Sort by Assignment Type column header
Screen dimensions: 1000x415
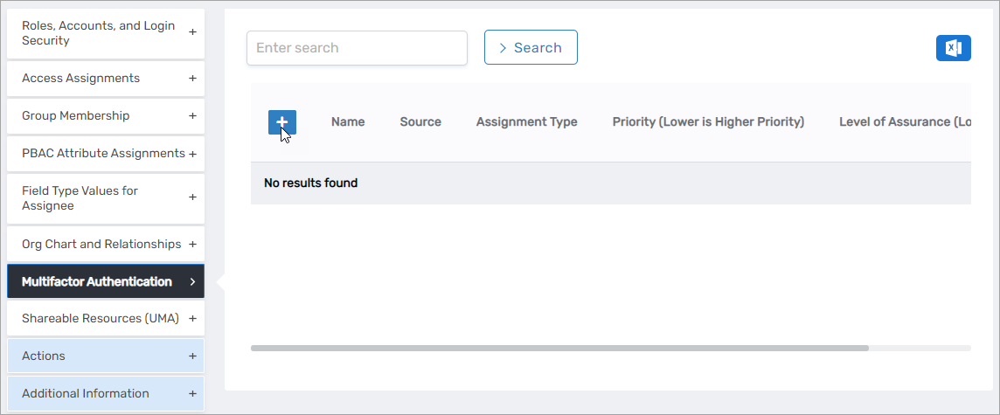pos(526,122)
